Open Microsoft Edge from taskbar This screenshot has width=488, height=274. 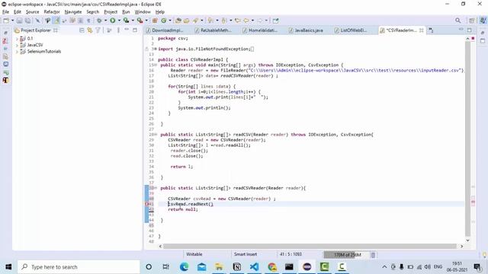click(x=184, y=267)
